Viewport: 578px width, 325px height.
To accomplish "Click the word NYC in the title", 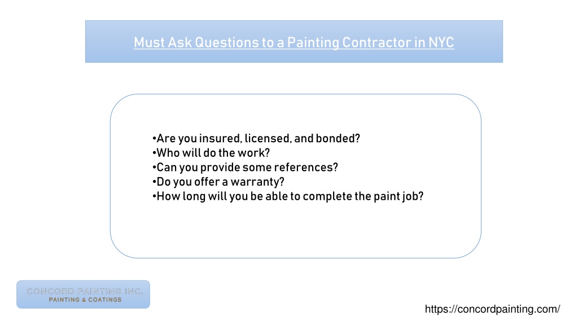I will pyautogui.click(x=441, y=42).
